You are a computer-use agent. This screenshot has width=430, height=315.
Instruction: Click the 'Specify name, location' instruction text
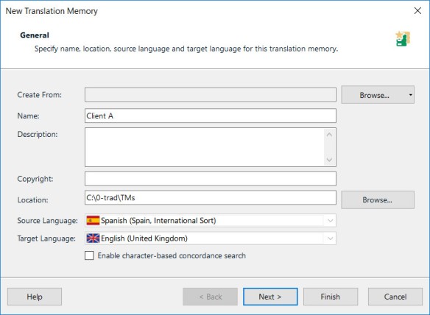pos(186,49)
